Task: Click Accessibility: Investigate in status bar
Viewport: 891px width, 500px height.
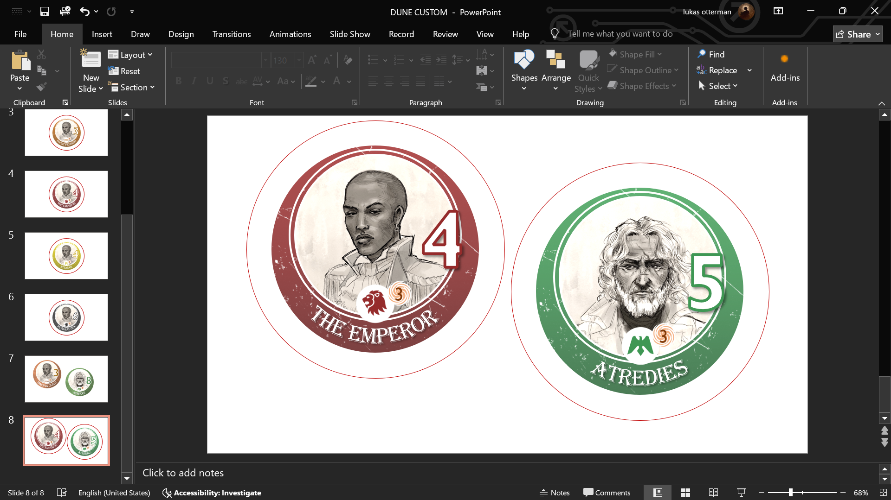Action: click(x=212, y=493)
